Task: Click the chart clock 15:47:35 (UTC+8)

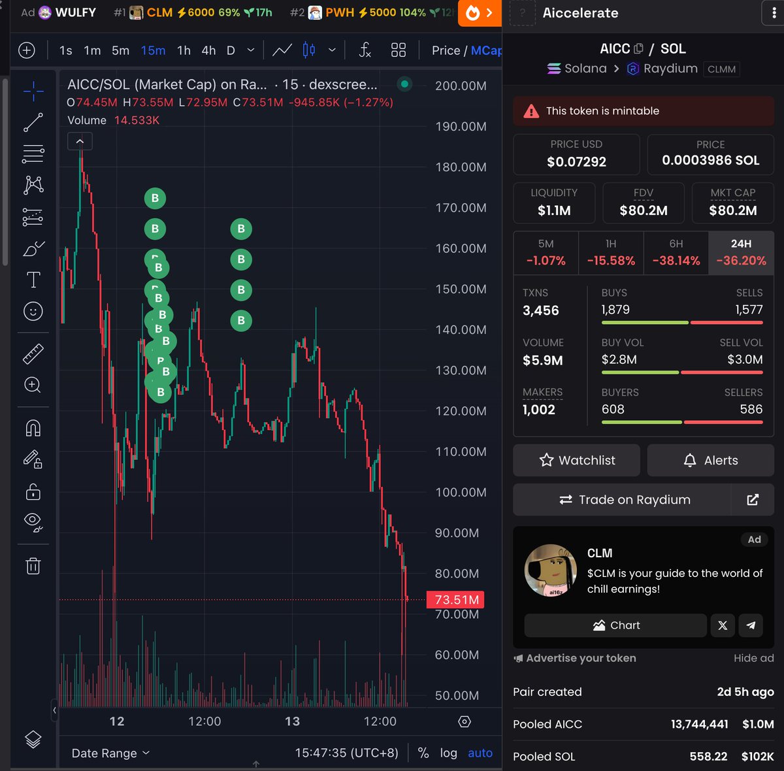Action: 346,753
